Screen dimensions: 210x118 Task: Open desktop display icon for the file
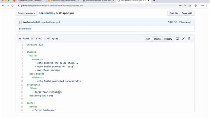pos(177,39)
